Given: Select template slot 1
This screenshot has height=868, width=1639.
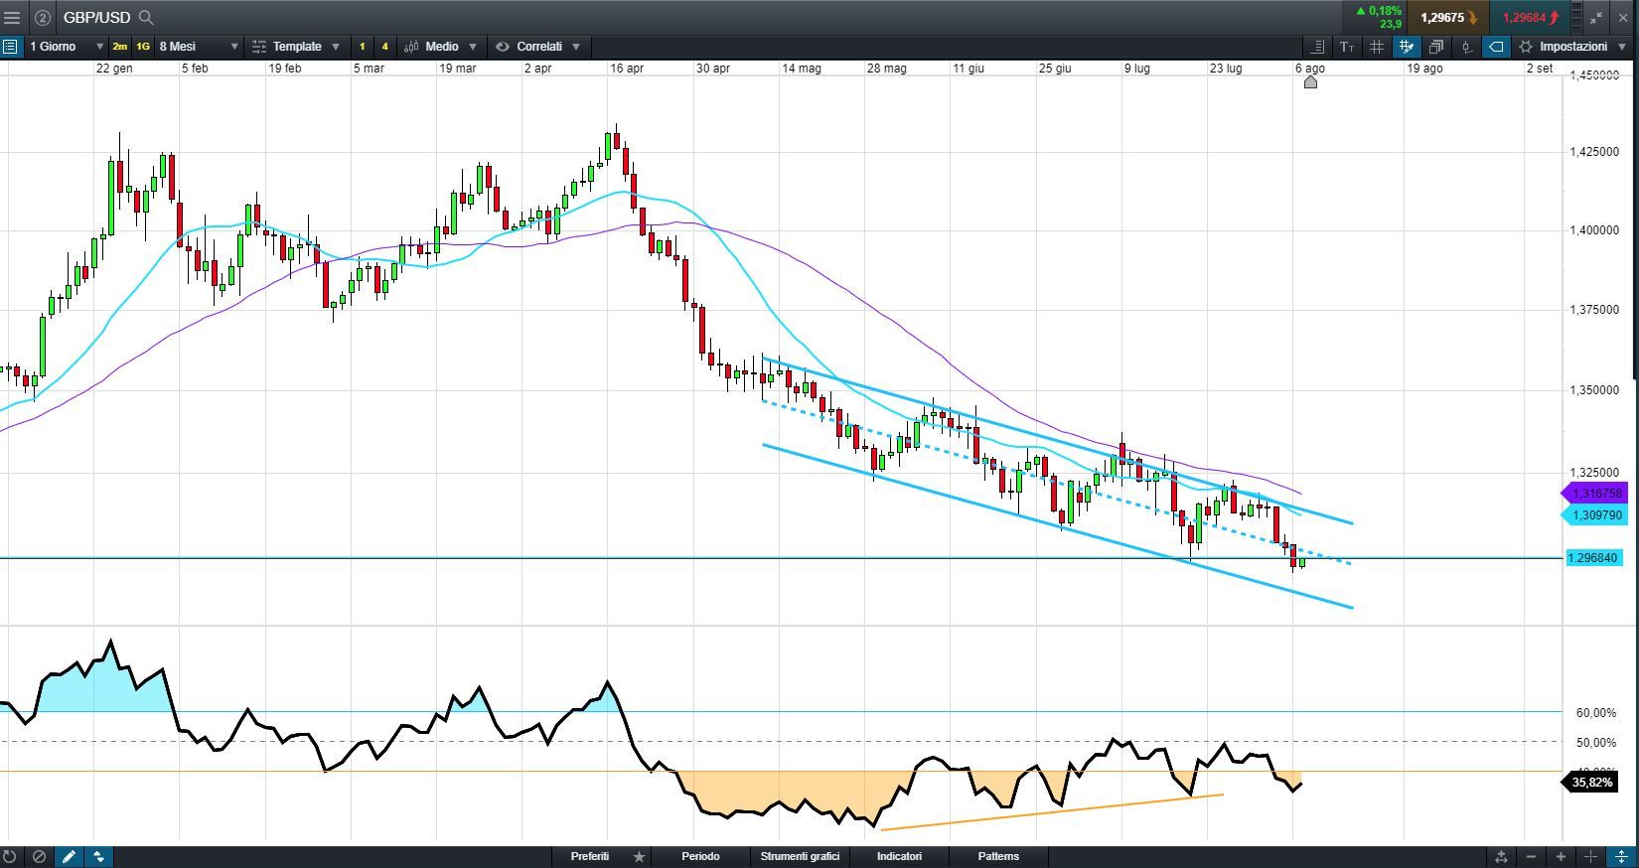Looking at the screenshot, I should pyautogui.click(x=363, y=47).
